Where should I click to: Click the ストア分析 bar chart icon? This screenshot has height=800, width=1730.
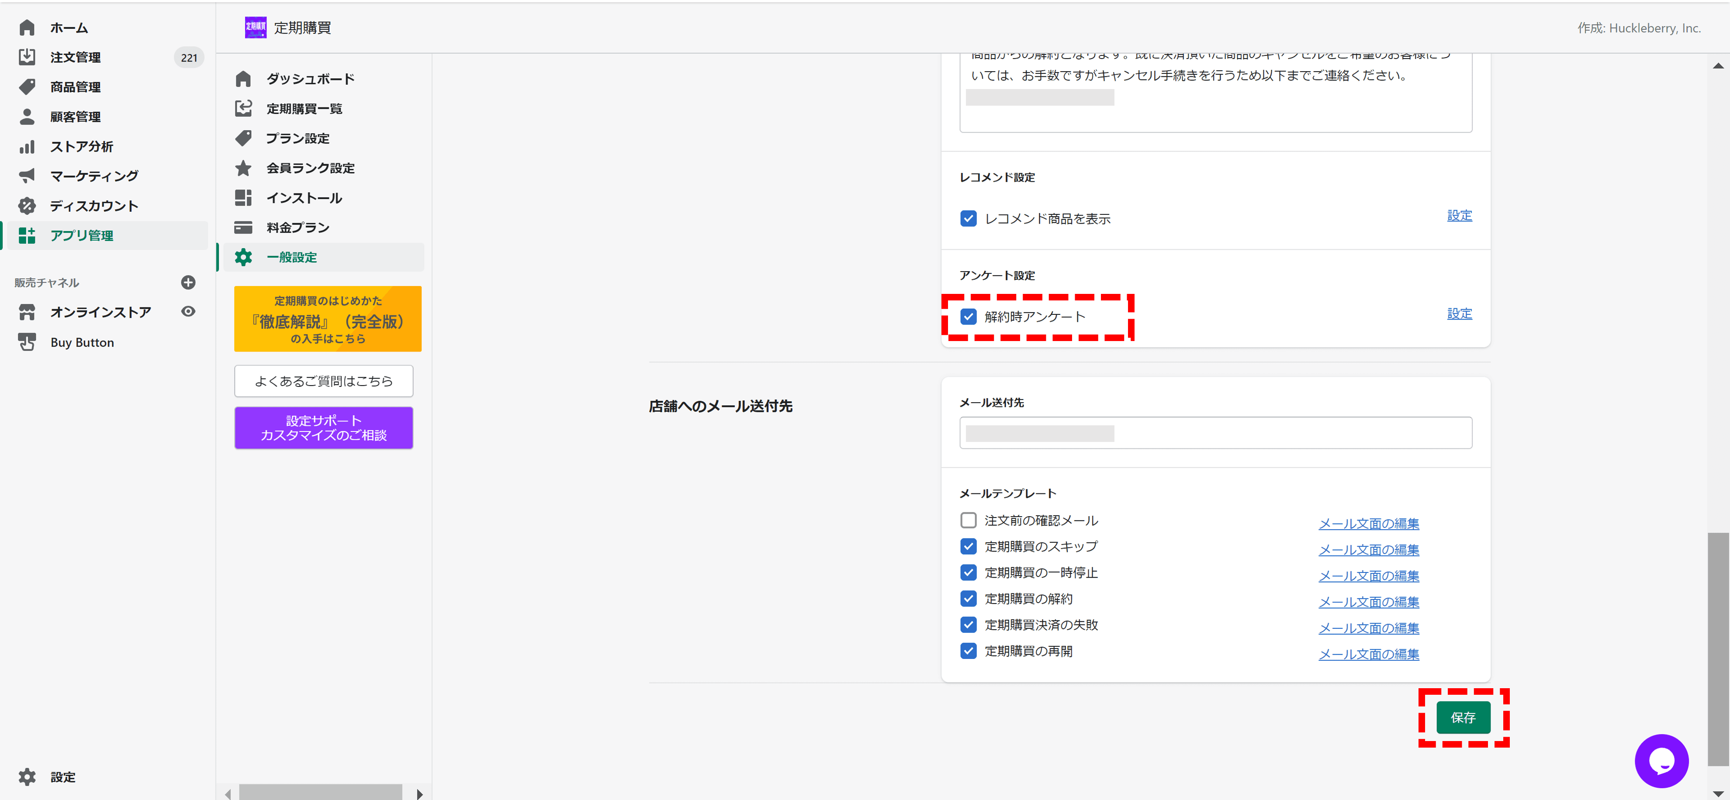[27, 146]
